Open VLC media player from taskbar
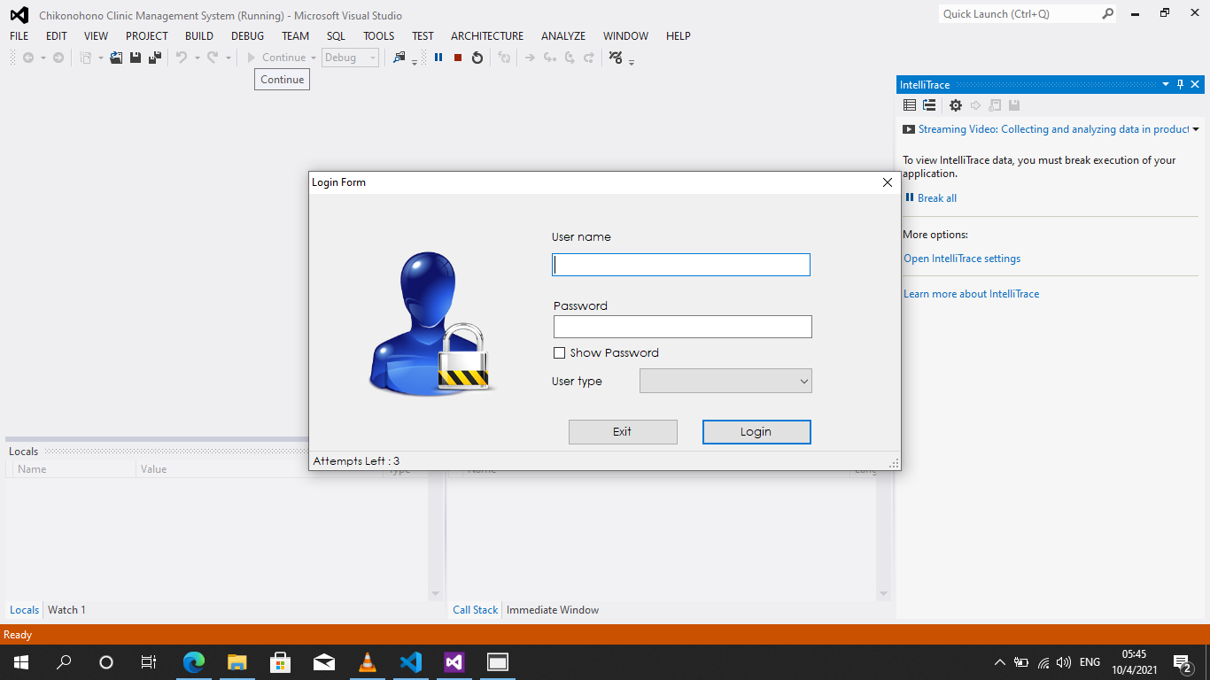The image size is (1210, 680). pyautogui.click(x=367, y=661)
